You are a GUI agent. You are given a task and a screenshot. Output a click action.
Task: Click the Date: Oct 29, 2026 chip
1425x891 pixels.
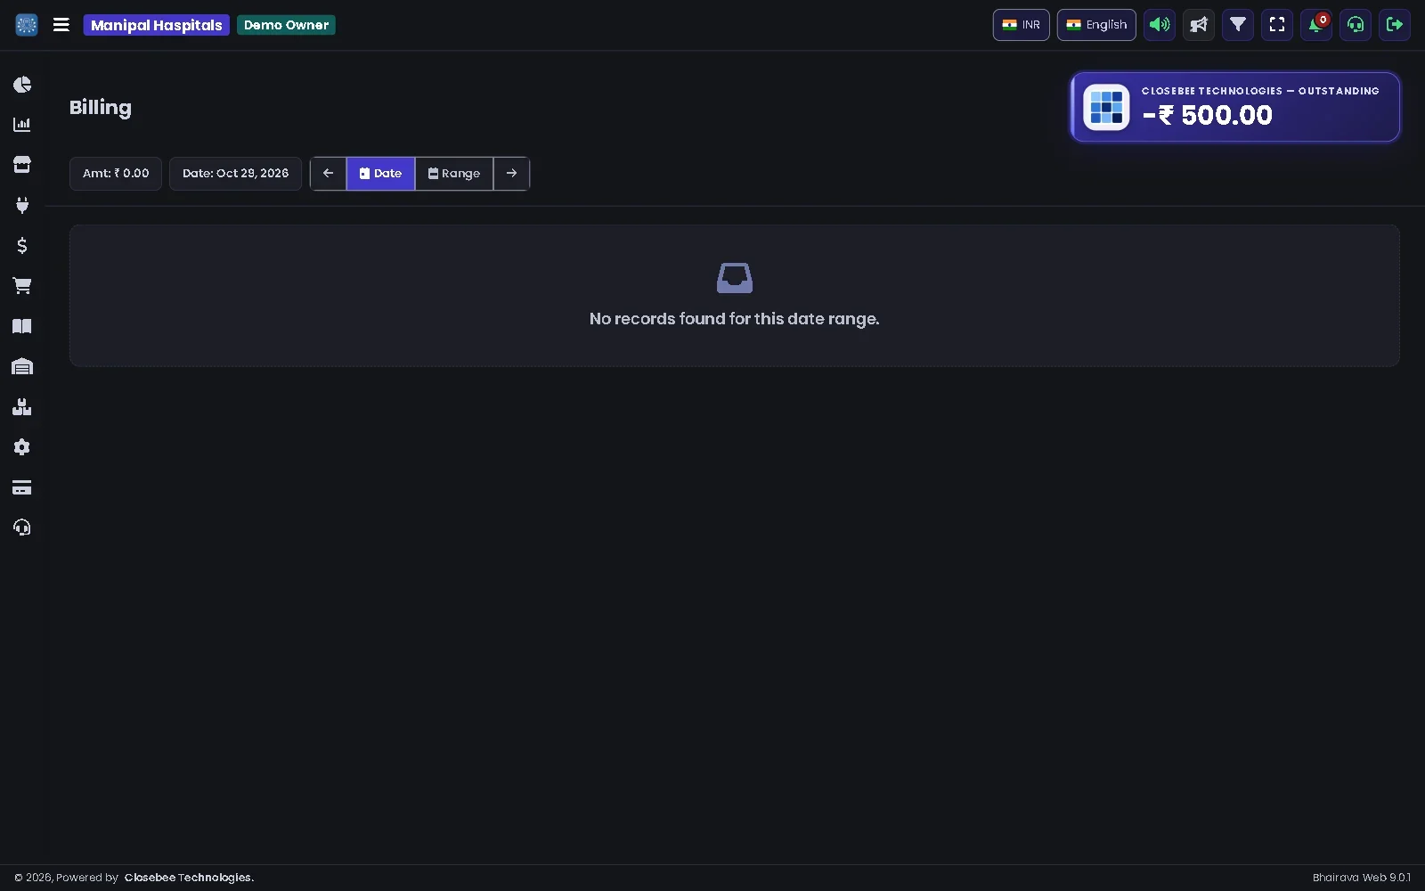(x=235, y=174)
